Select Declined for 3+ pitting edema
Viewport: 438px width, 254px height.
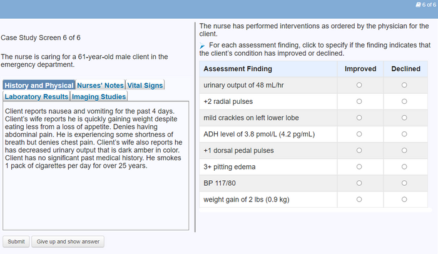[x=405, y=167]
